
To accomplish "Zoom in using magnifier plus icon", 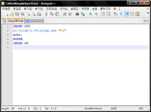I will point(90,14).
